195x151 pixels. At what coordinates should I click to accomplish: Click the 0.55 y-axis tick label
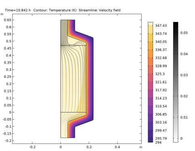[x=8, y=34]
